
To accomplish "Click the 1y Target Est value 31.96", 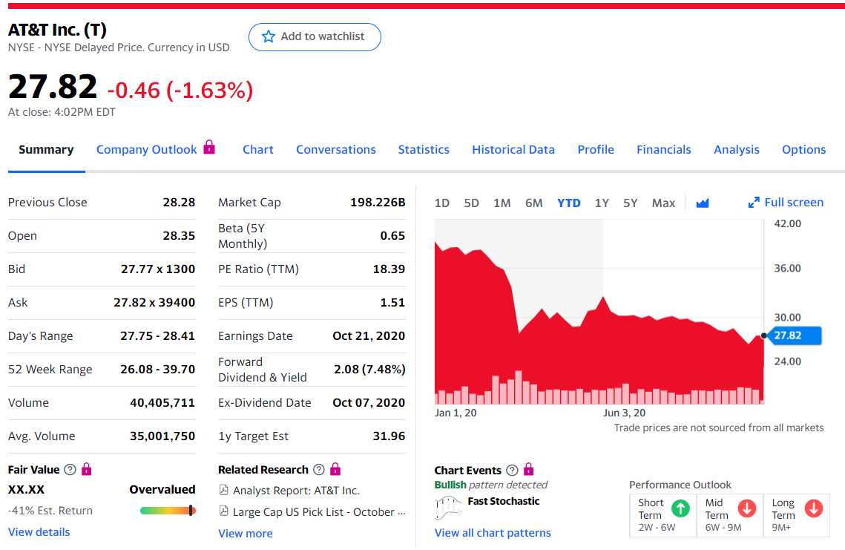I will [389, 436].
